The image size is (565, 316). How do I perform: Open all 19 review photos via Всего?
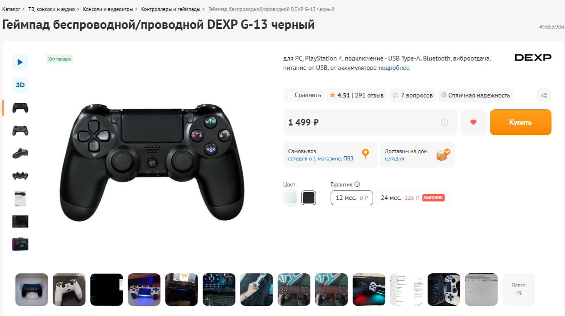(519, 289)
